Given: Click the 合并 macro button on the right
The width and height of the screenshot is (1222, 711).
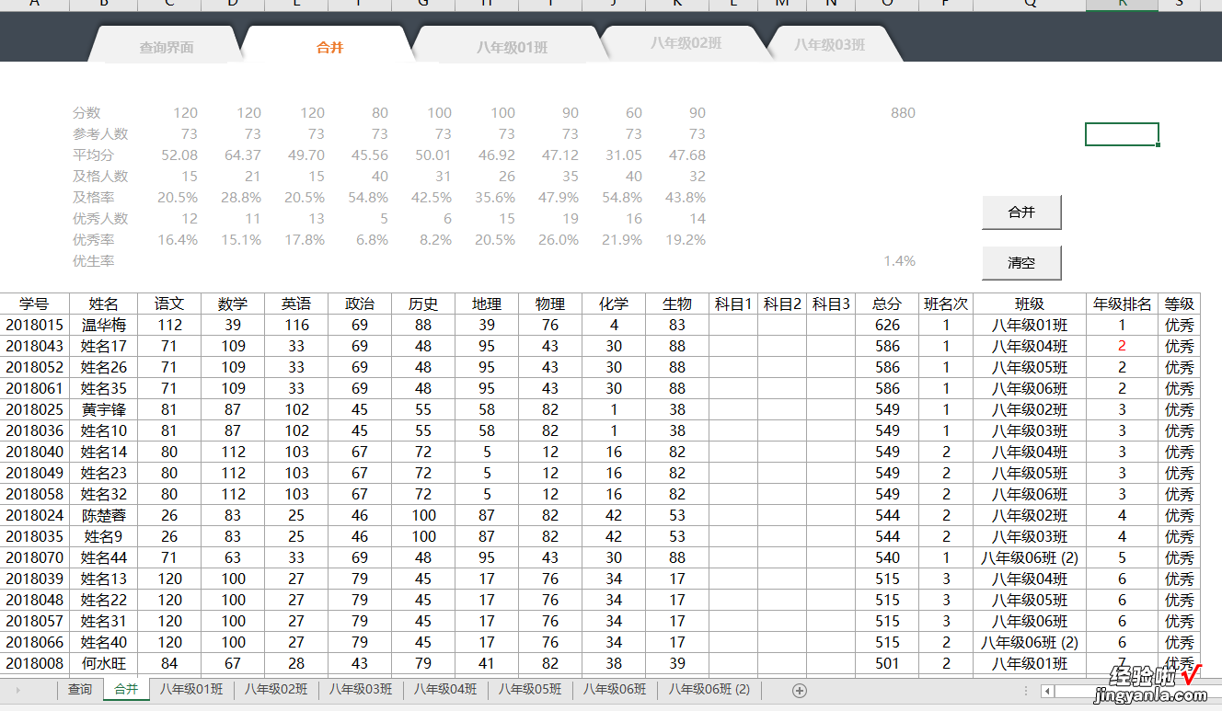Looking at the screenshot, I should tap(1021, 212).
